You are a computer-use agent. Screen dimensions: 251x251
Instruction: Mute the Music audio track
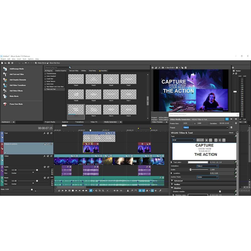44,178
